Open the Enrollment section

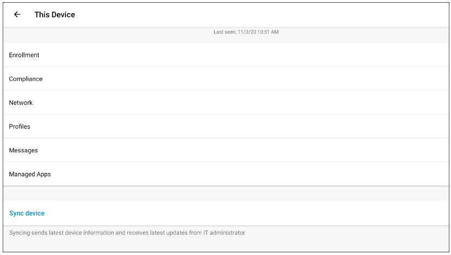point(24,55)
